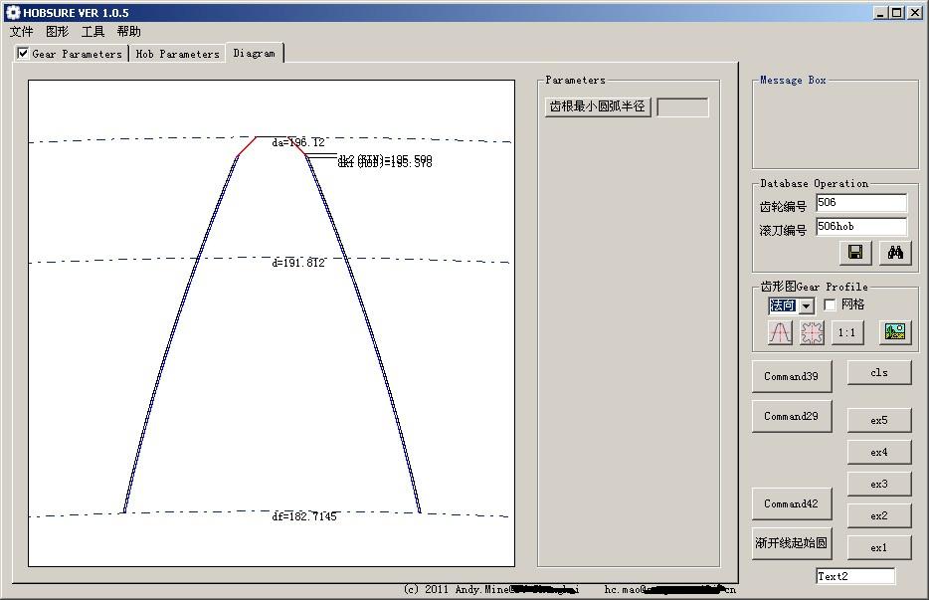Image resolution: width=929 pixels, height=600 pixels.
Task: Click the ex1 button
Action: tap(879, 547)
